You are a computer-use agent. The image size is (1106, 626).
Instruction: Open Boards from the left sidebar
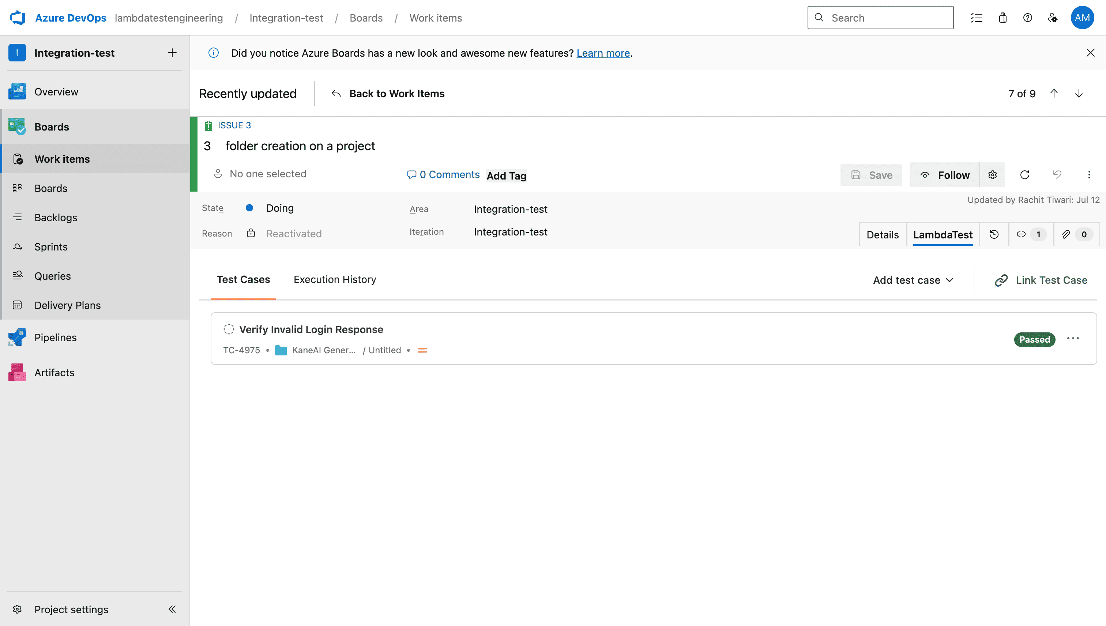(x=51, y=127)
